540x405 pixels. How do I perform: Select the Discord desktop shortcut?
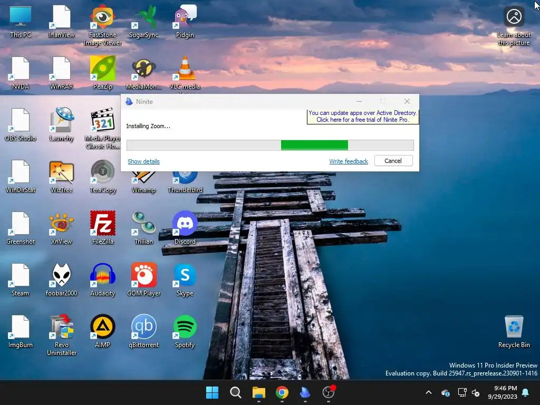click(x=185, y=228)
